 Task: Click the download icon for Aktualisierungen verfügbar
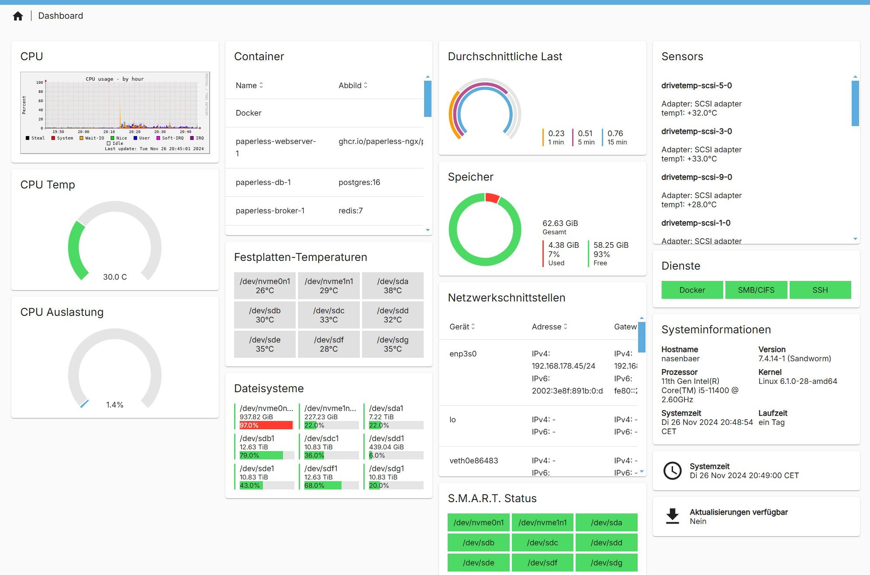click(x=672, y=516)
